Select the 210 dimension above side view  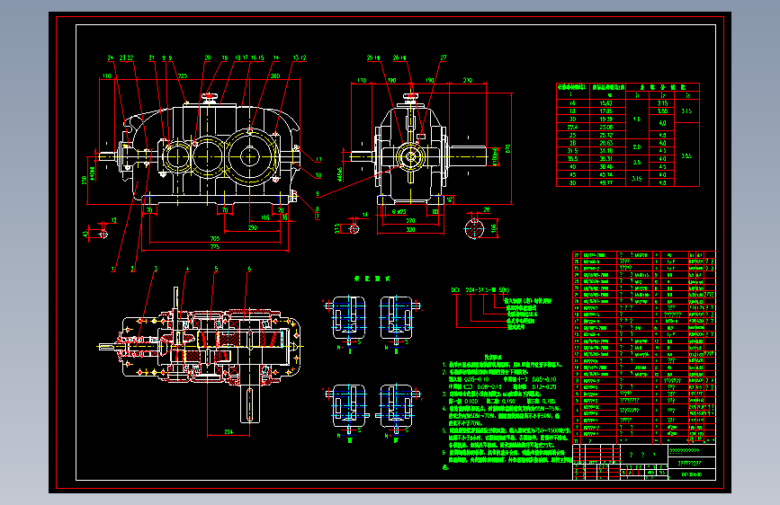pyautogui.click(x=468, y=80)
